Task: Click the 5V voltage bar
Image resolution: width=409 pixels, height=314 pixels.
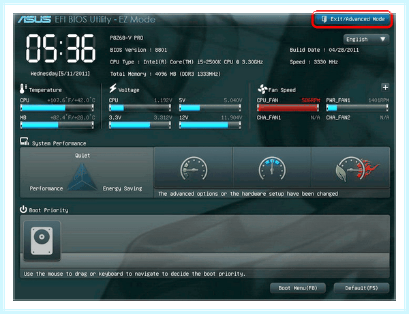Action: (x=210, y=108)
